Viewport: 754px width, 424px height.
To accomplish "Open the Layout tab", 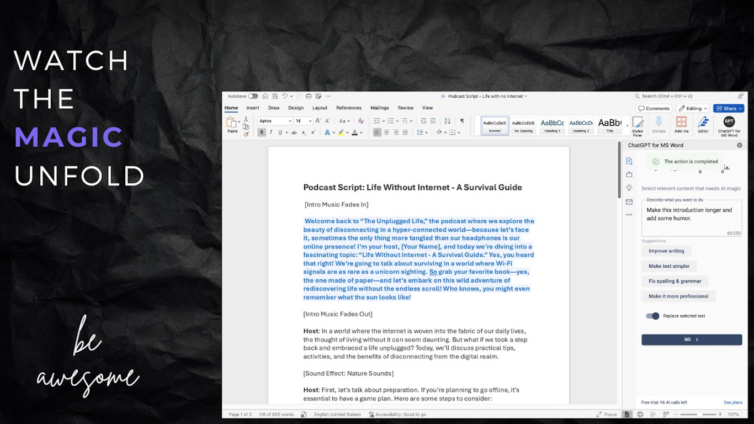I will (320, 108).
